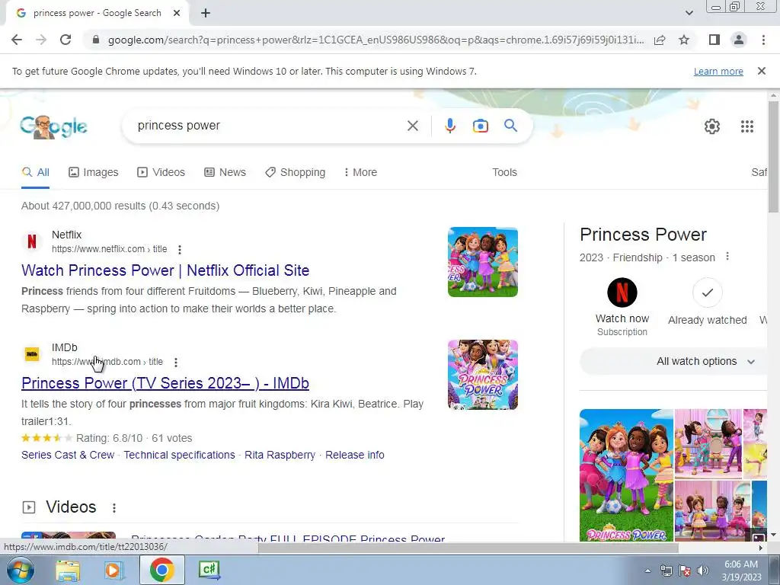Open the Google apps grid

pos(746,126)
